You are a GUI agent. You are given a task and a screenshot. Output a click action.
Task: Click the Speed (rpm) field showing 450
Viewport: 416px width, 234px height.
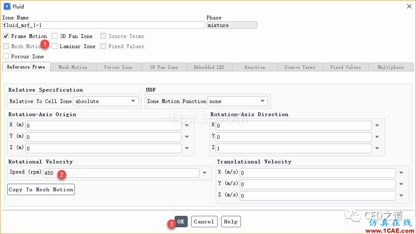coord(121,173)
